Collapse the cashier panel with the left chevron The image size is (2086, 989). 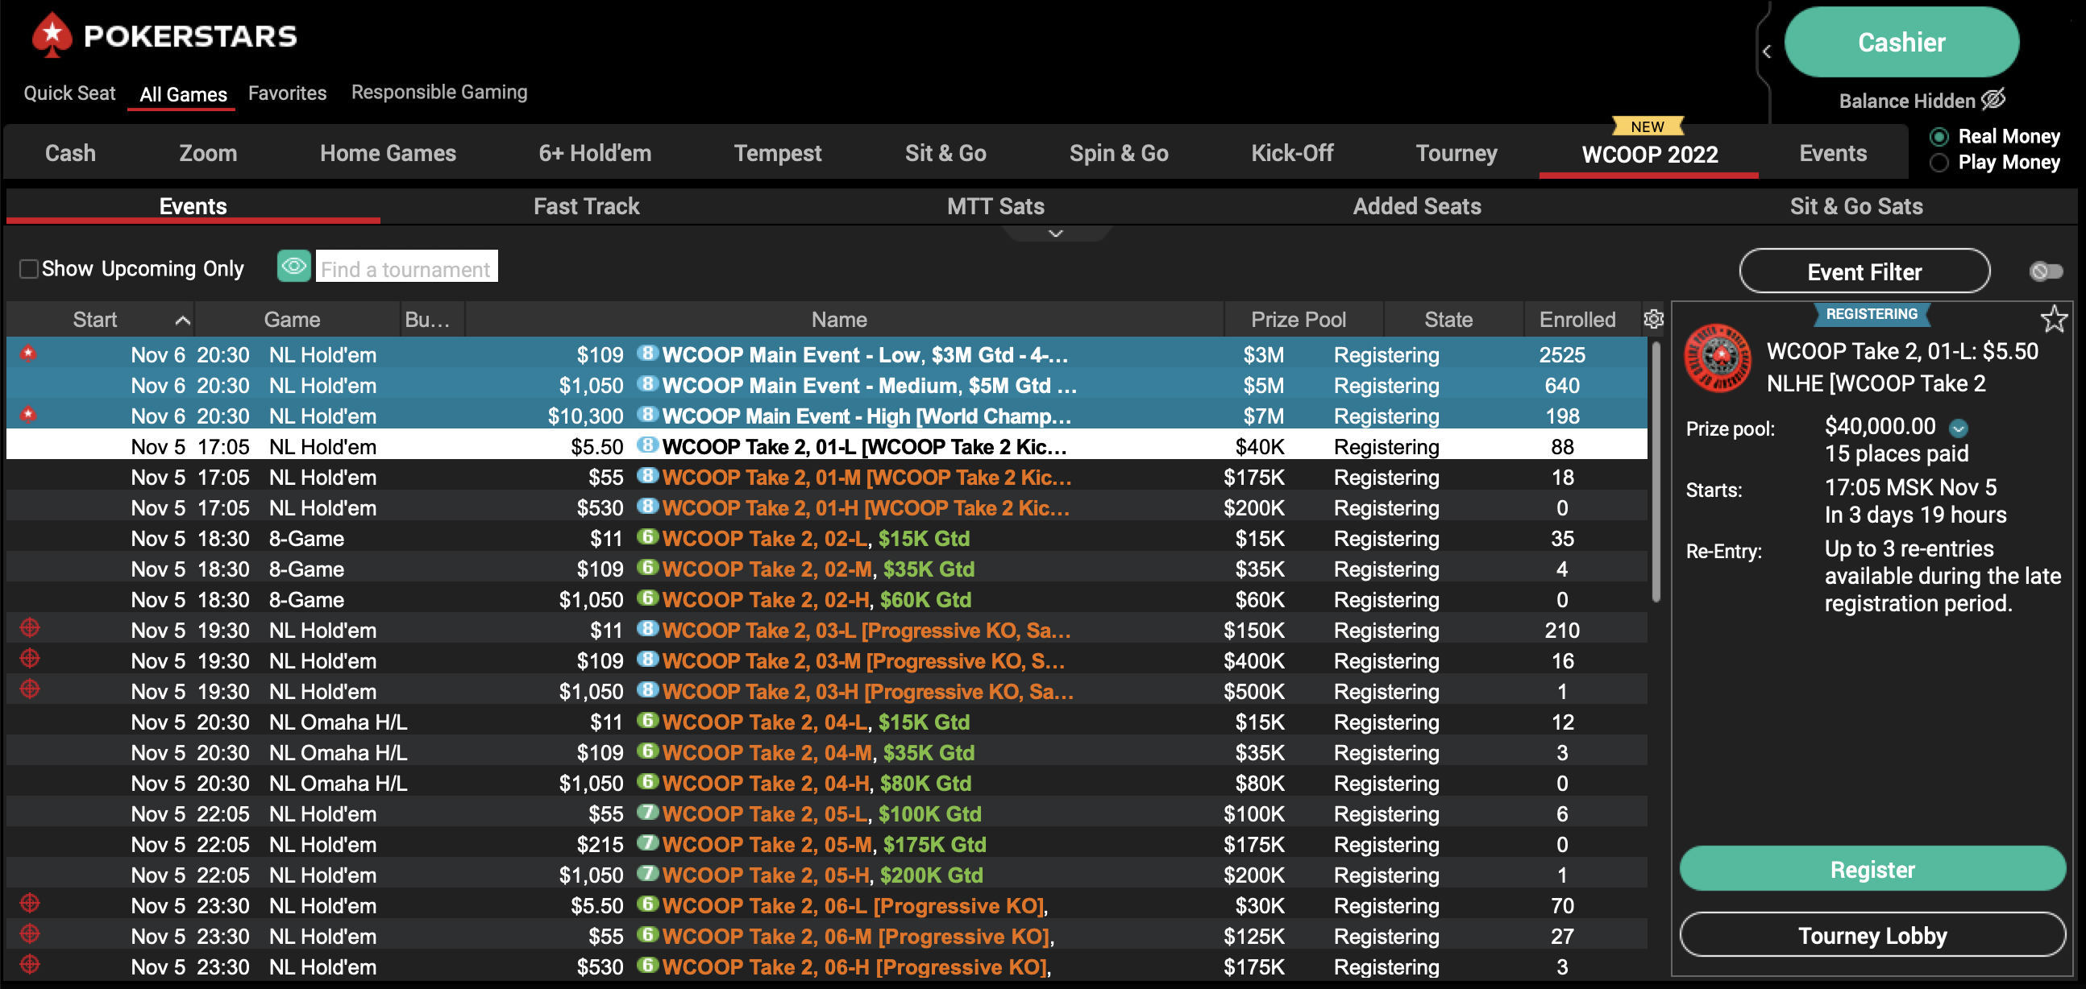[x=1766, y=52]
